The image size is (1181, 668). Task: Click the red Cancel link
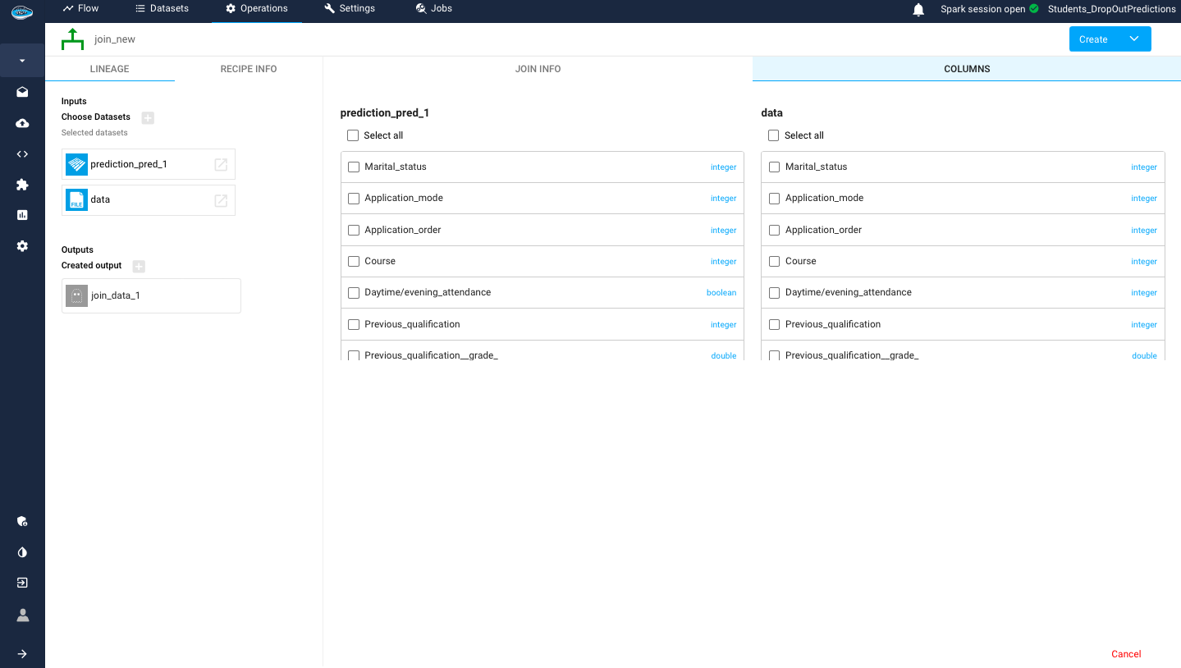[x=1126, y=654]
